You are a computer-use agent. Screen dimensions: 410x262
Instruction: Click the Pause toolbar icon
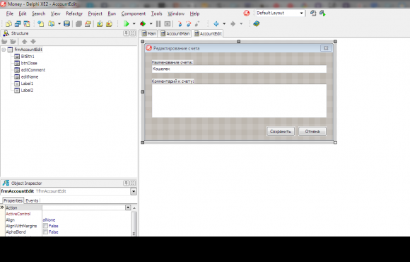[x=158, y=24]
